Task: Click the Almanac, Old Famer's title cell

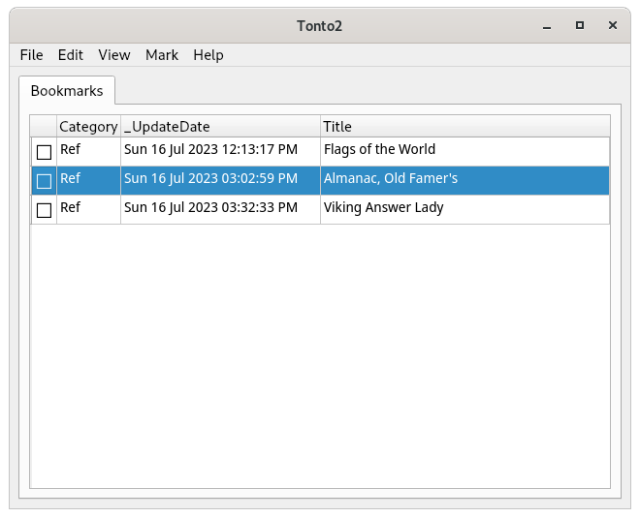Action: 390,179
